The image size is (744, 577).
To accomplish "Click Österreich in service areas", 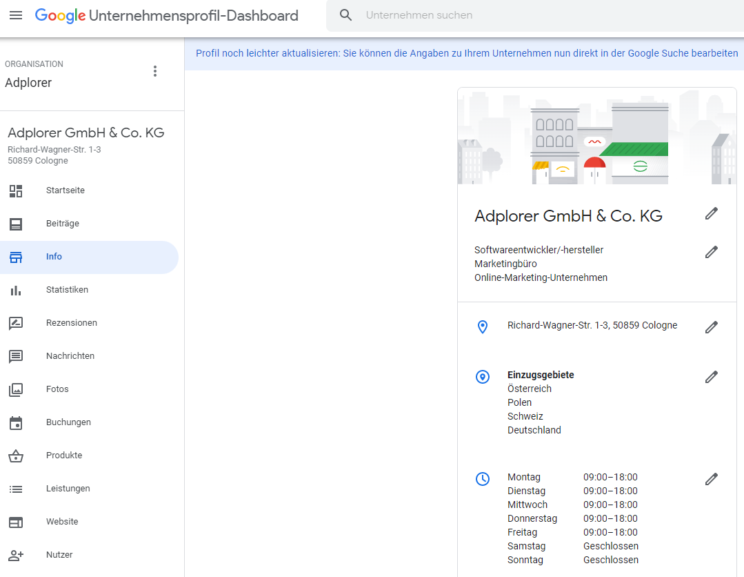I will pos(530,389).
